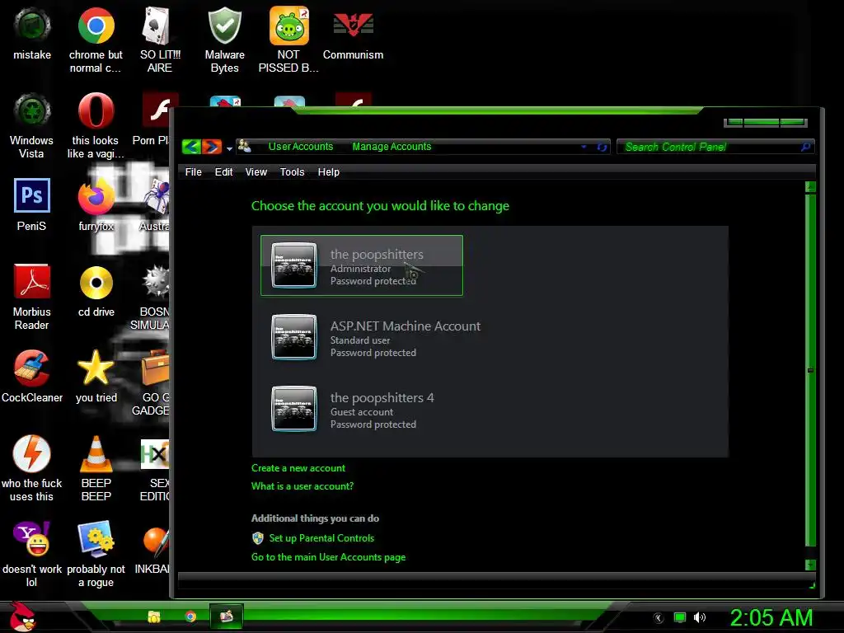Viewport: 844px width, 633px height.
Task: Open the View menu
Action: [256, 172]
